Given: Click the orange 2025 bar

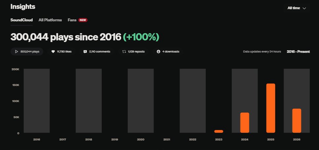Looking at the screenshot, I should 270,108.
